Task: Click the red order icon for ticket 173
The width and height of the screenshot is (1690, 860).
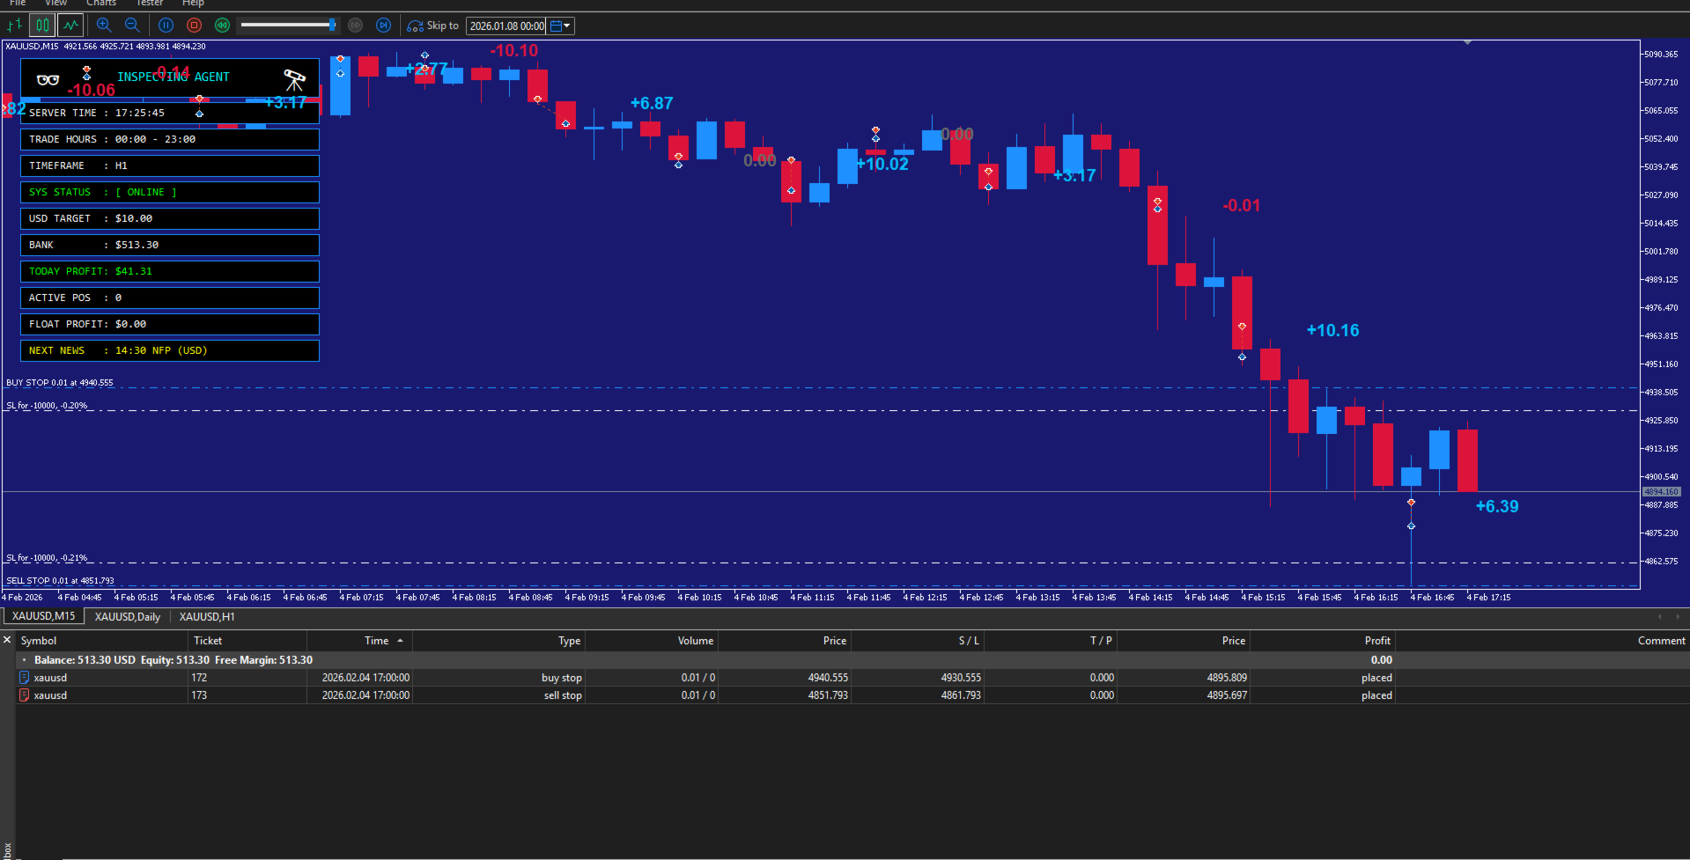Action: coord(24,695)
